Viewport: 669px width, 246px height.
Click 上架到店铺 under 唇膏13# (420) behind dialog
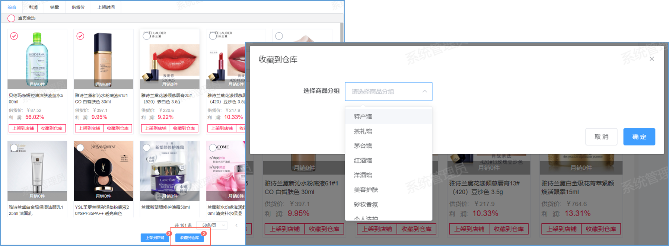click(x=469, y=229)
